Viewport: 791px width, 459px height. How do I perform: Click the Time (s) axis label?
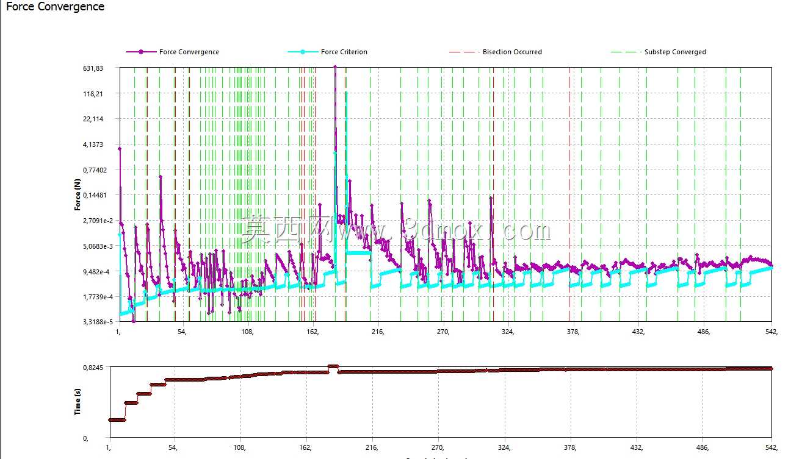pyautogui.click(x=78, y=402)
